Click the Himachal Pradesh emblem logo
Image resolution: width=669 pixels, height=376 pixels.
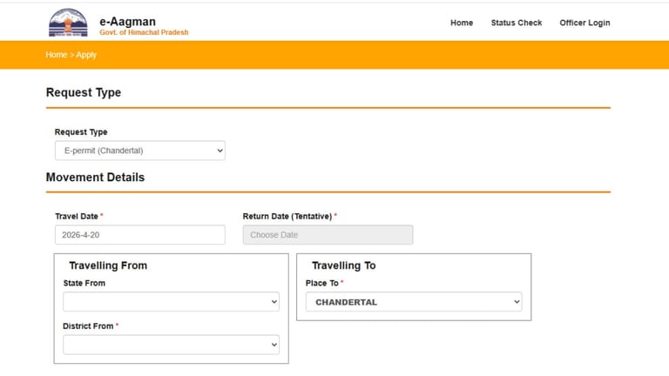(x=68, y=22)
